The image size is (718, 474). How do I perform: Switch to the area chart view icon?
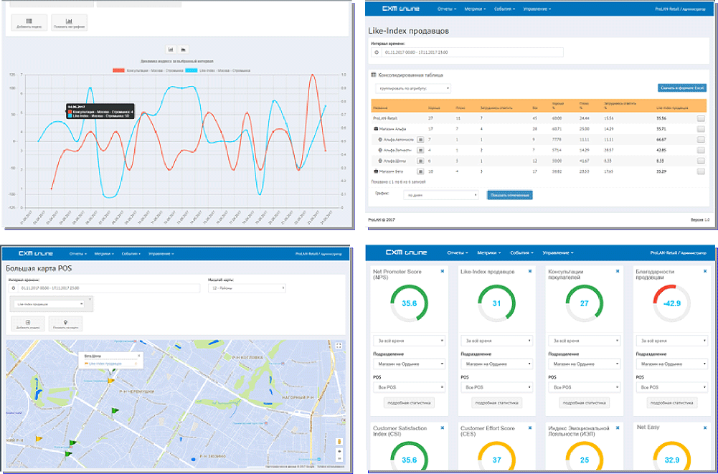[x=184, y=49]
